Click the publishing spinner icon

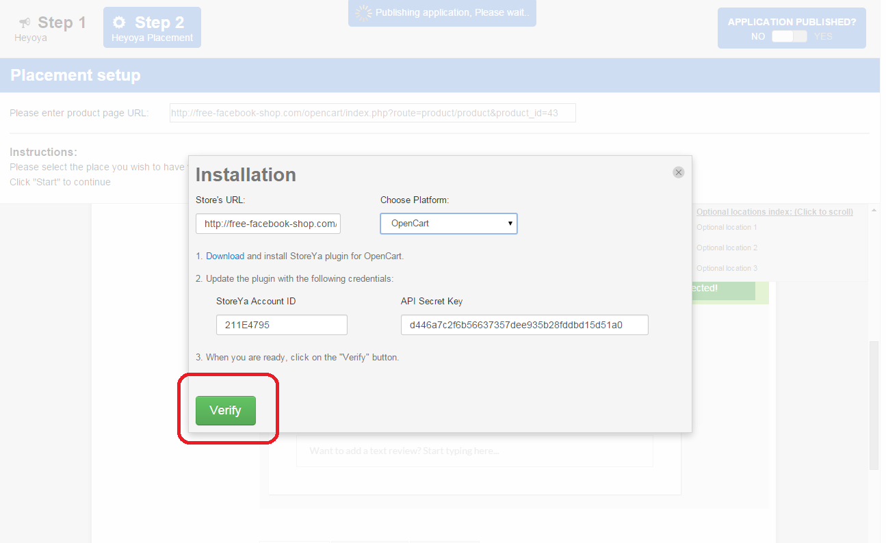(363, 12)
